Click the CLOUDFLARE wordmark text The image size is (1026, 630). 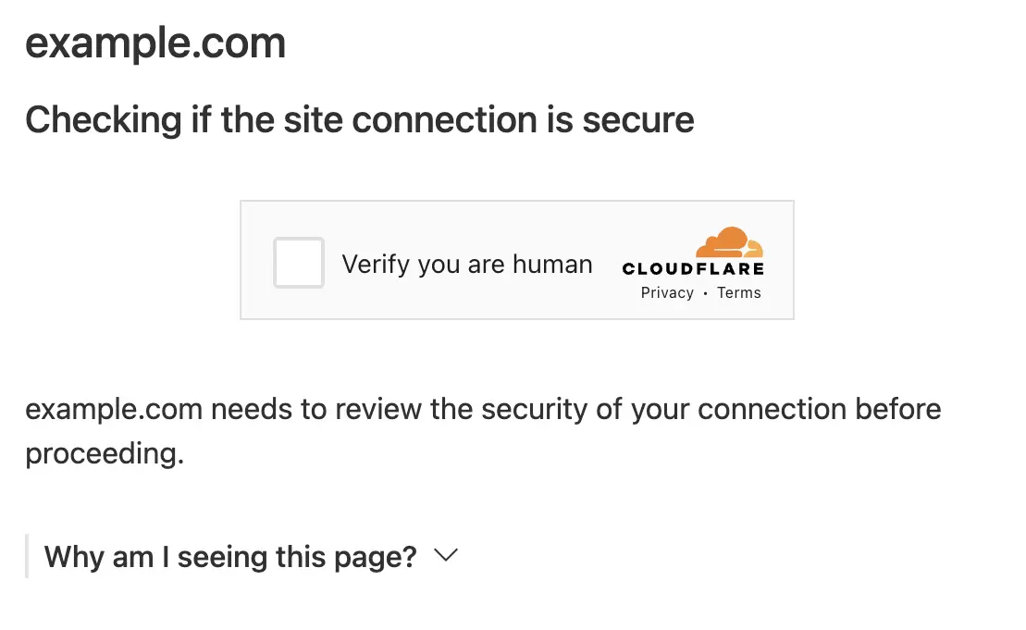click(x=693, y=269)
